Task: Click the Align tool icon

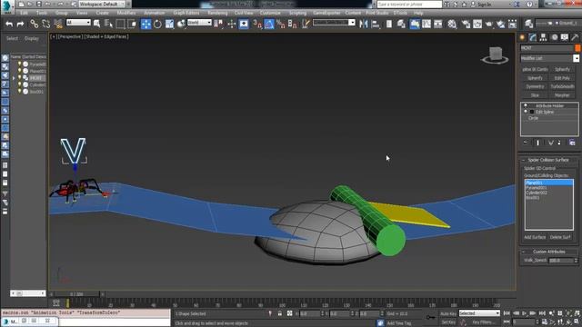Action: pos(376,25)
